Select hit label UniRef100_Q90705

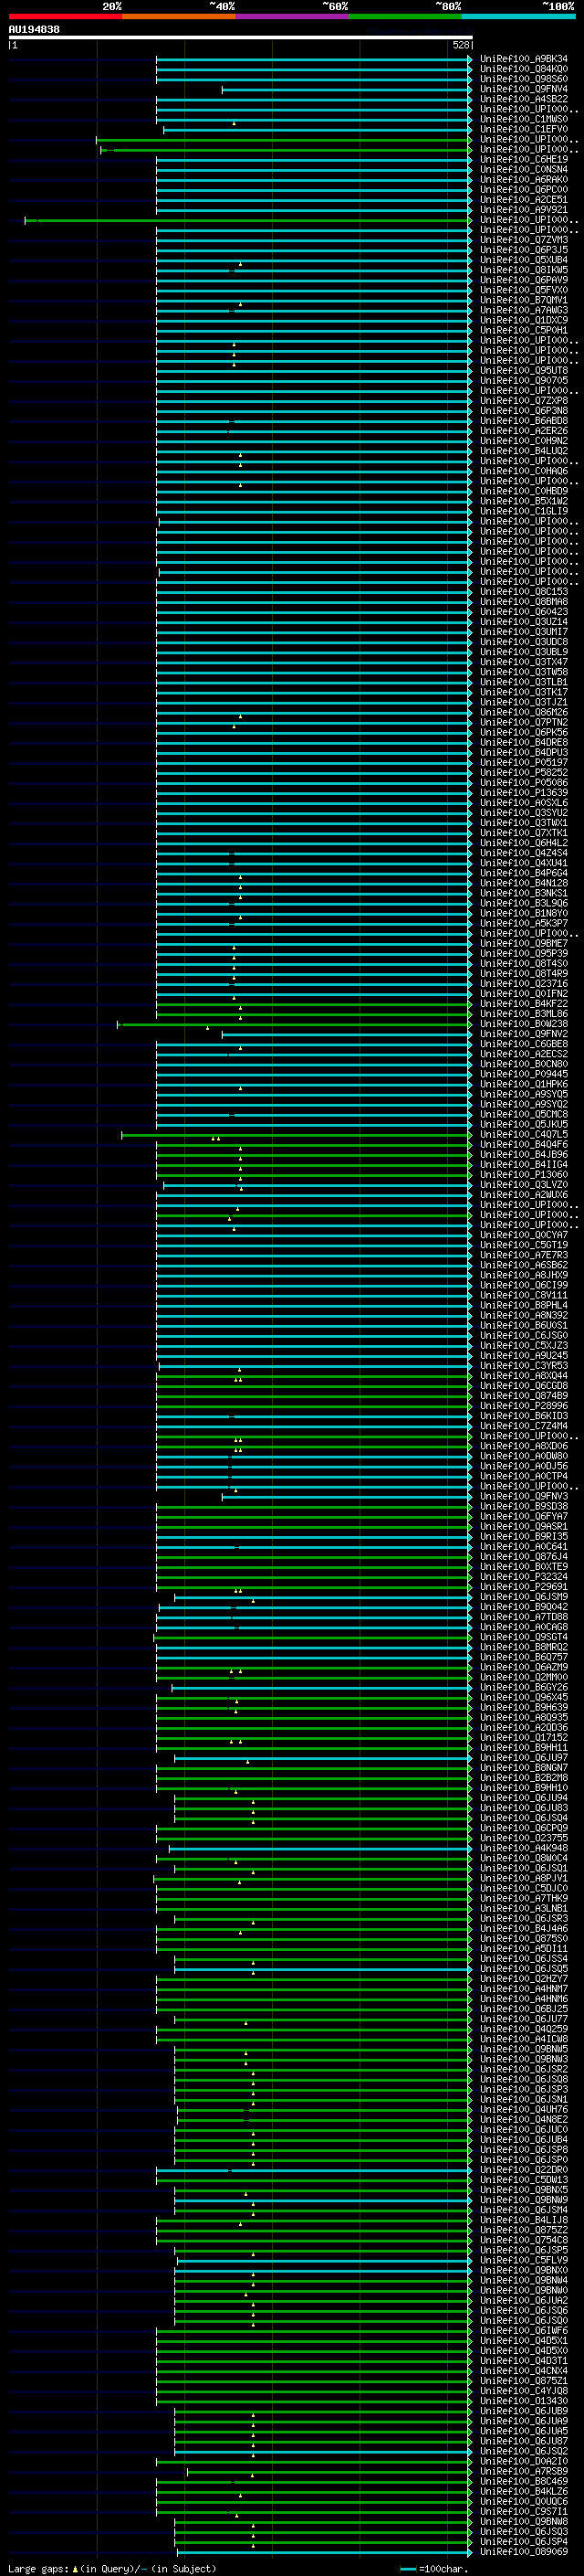(x=523, y=380)
